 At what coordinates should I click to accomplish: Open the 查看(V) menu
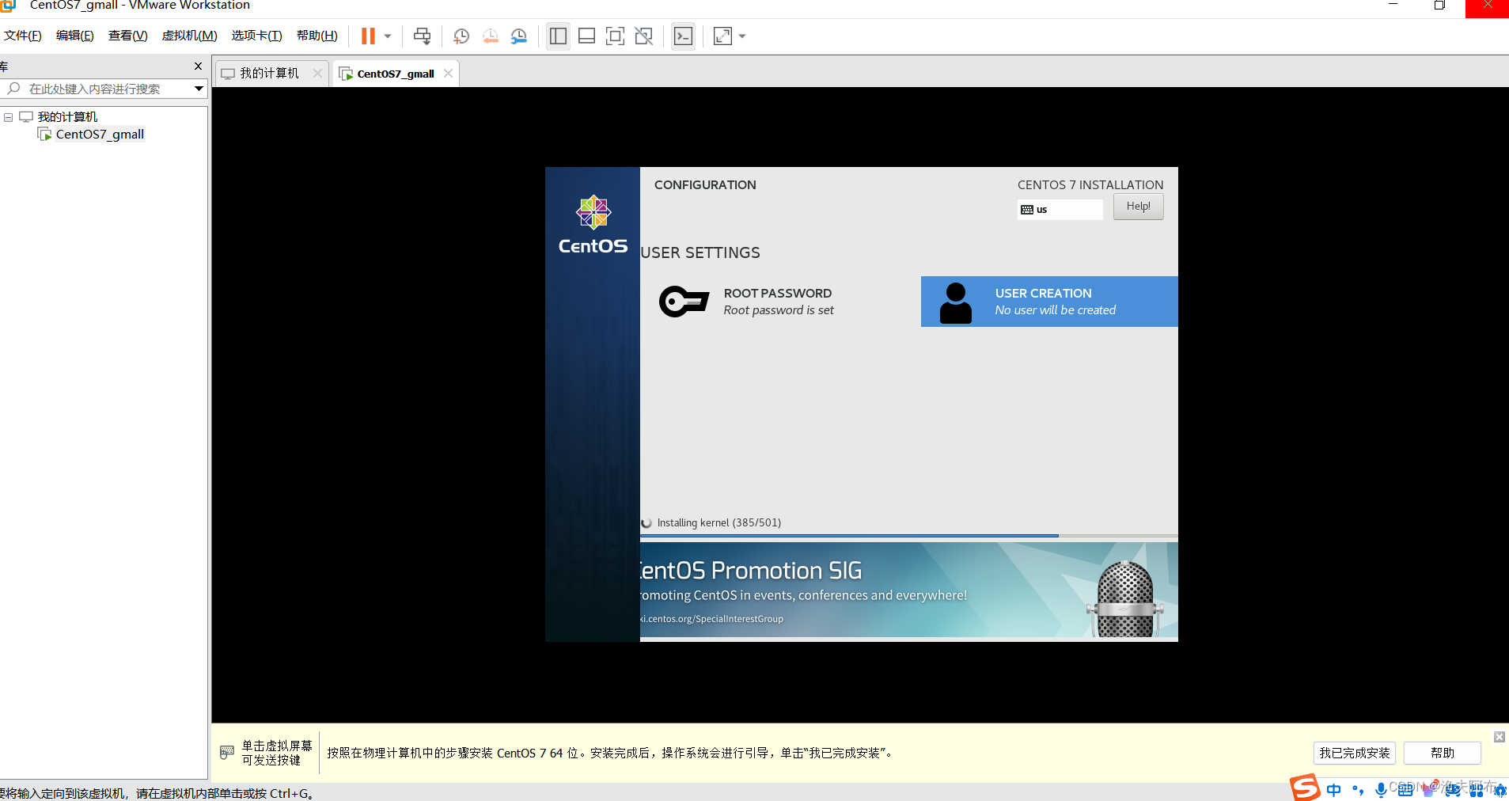128,36
